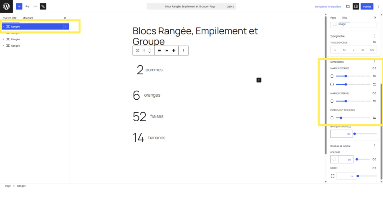This screenshot has height=215, width=383.
Task: Undo the last change
Action: 27,6
